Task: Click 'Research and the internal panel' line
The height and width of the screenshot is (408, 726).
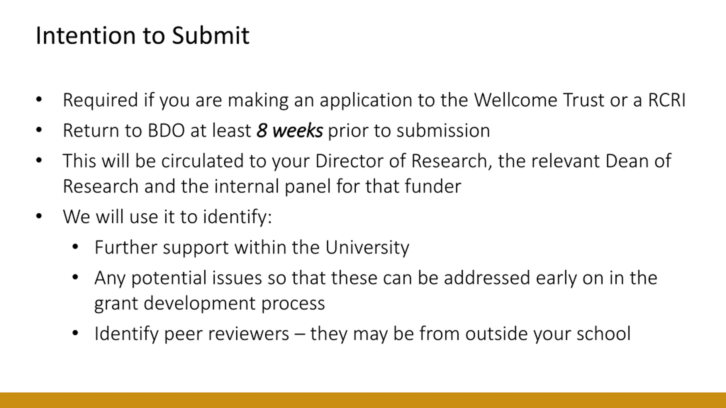Action: click(x=262, y=187)
